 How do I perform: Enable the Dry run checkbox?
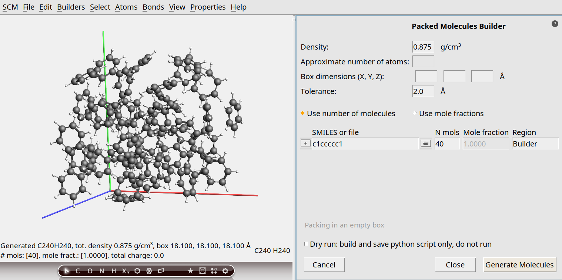point(306,244)
